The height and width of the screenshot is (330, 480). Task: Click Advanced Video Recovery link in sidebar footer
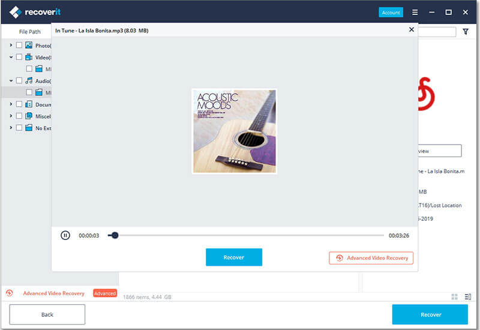(53, 293)
